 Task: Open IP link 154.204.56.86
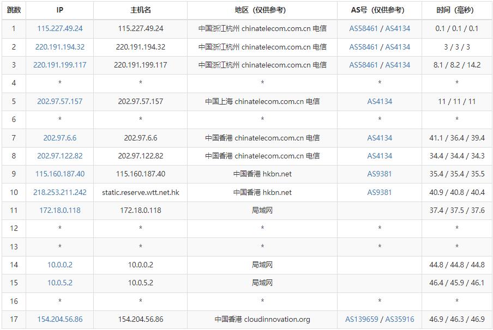60,319
